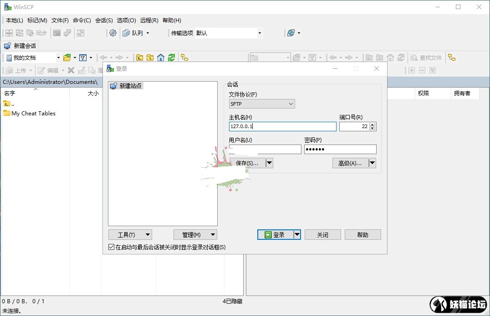Click the name (名字) column header

click(35, 93)
